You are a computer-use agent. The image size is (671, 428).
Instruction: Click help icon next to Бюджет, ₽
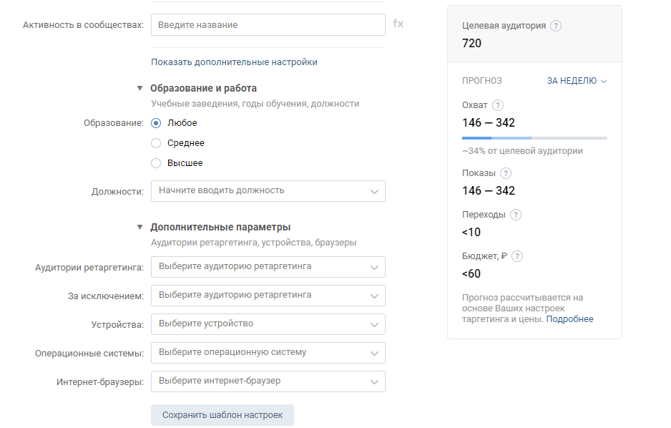tap(518, 256)
